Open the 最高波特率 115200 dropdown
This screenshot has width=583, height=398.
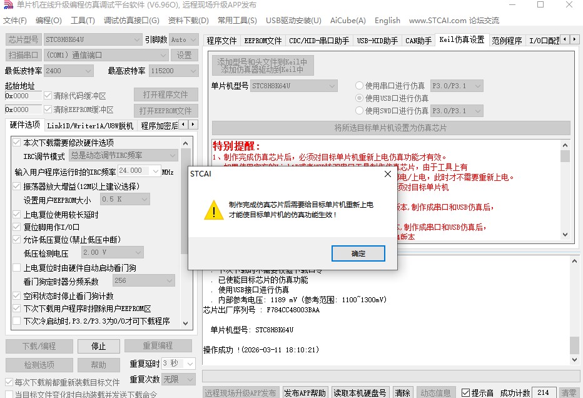click(174, 71)
